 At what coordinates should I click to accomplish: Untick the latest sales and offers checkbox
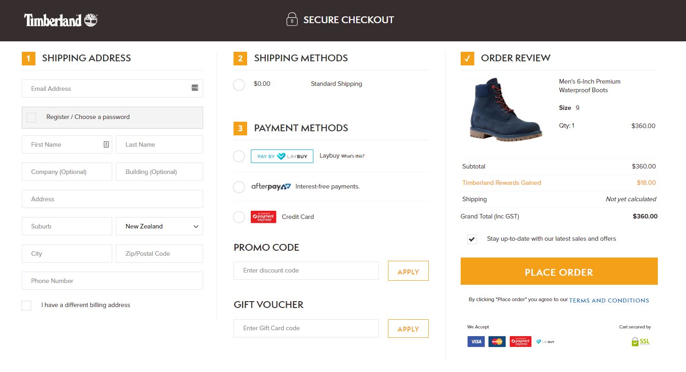click(x=472, y=239)
